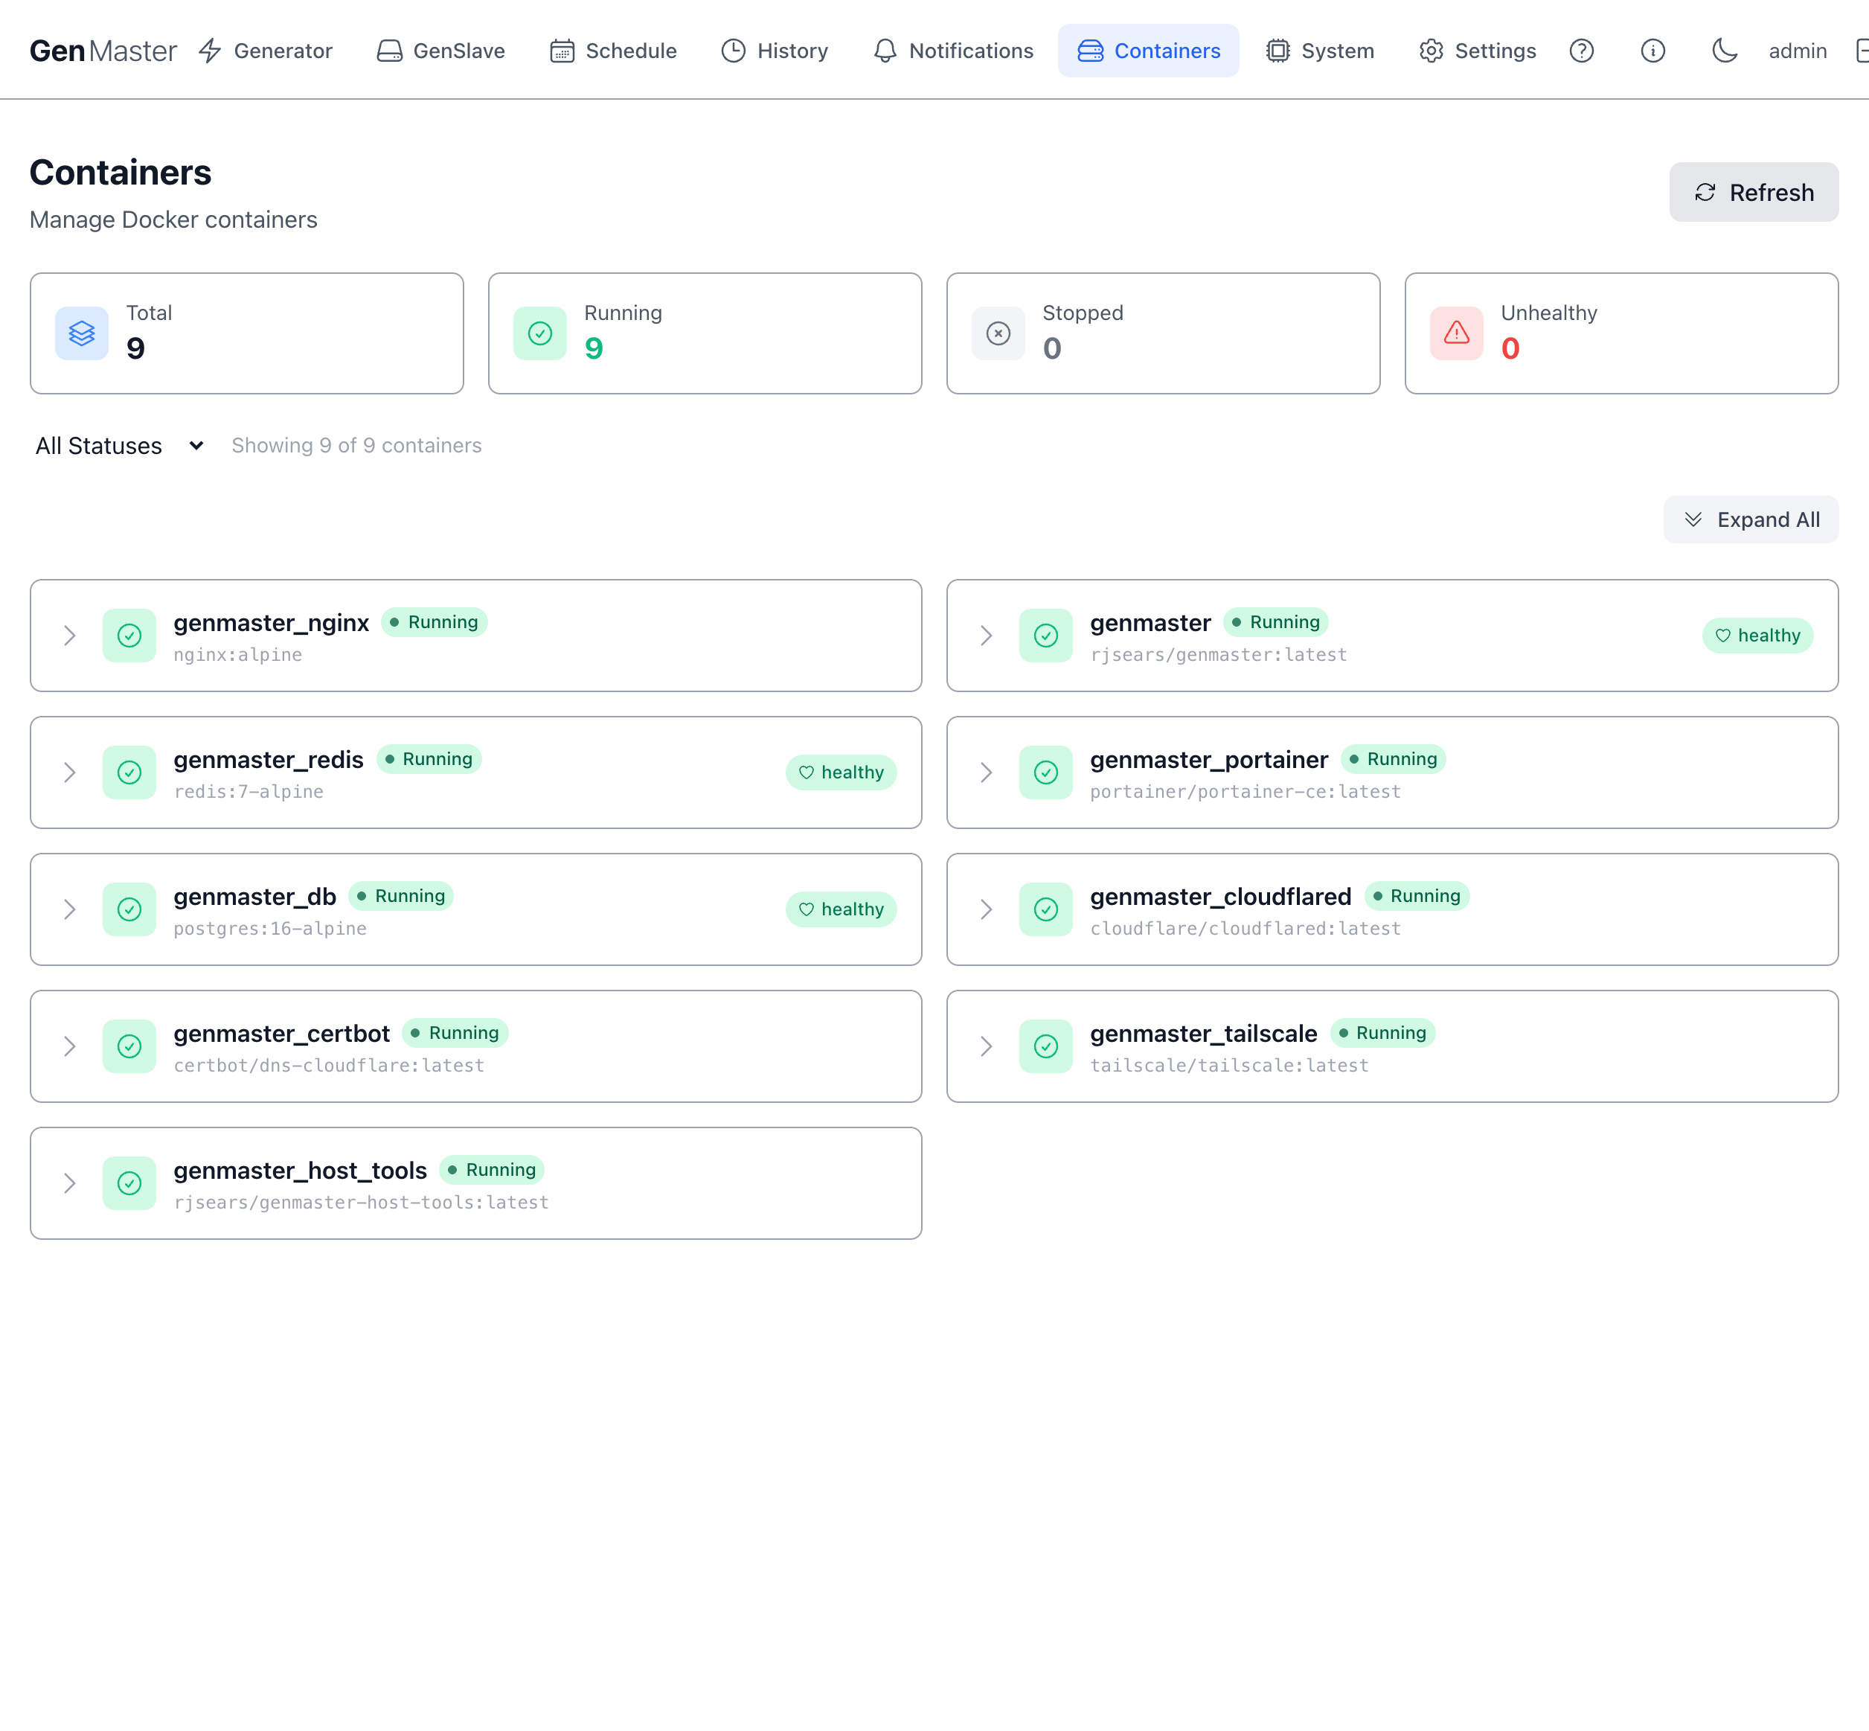Click the Expand All button
1869x1731 pixels.
point(1751,520)
